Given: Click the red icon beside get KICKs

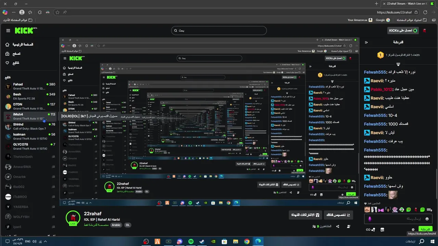Looking at the screenshot, I should pyautogui.click(x=425, y=30).
